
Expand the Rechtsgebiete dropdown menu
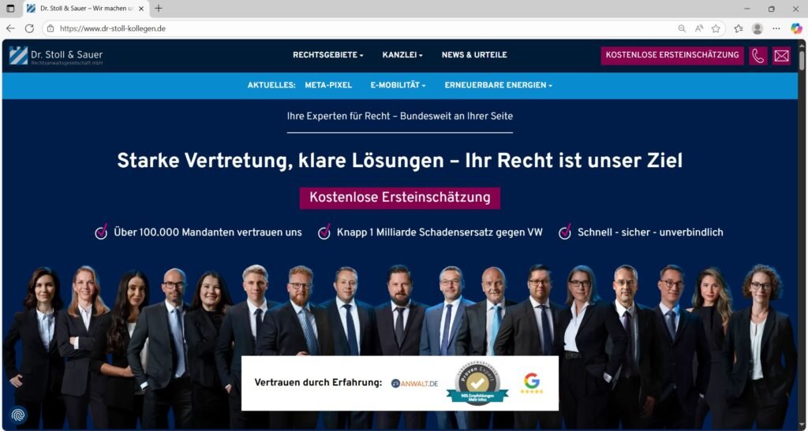327,55
